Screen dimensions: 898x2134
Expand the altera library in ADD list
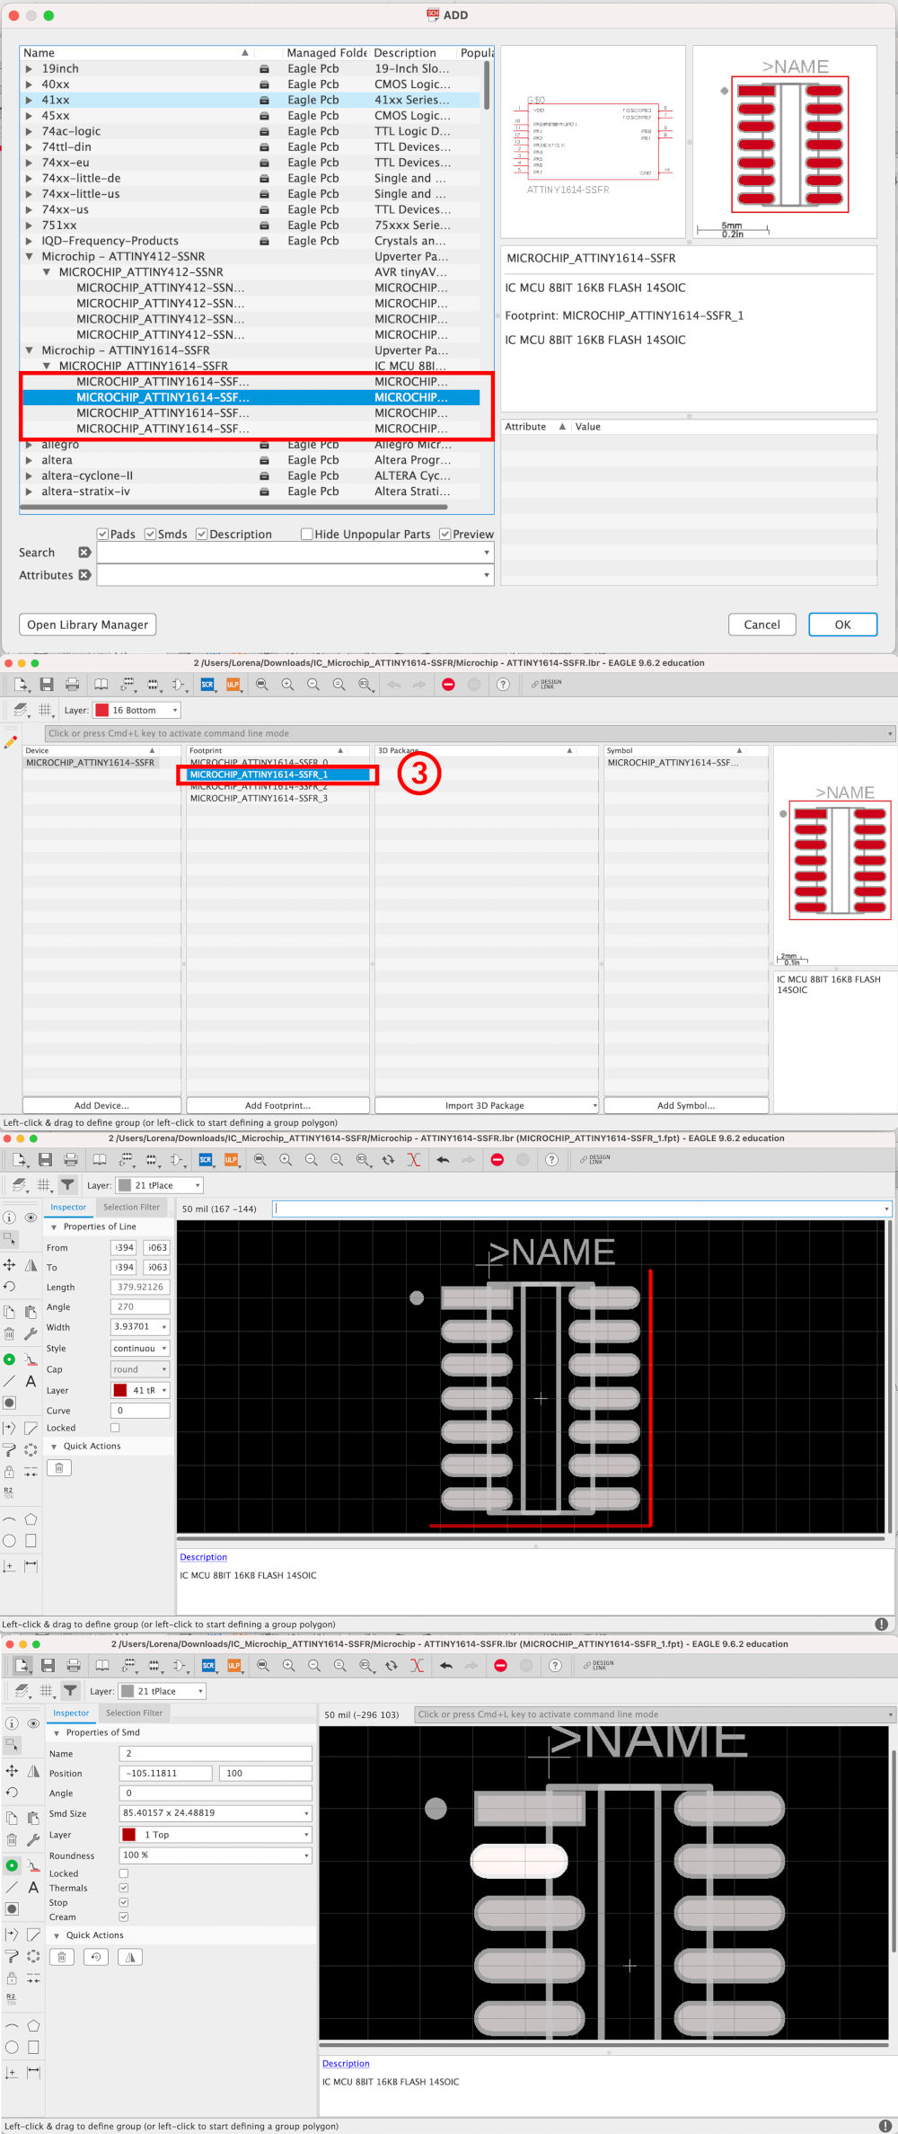point(30,460)
